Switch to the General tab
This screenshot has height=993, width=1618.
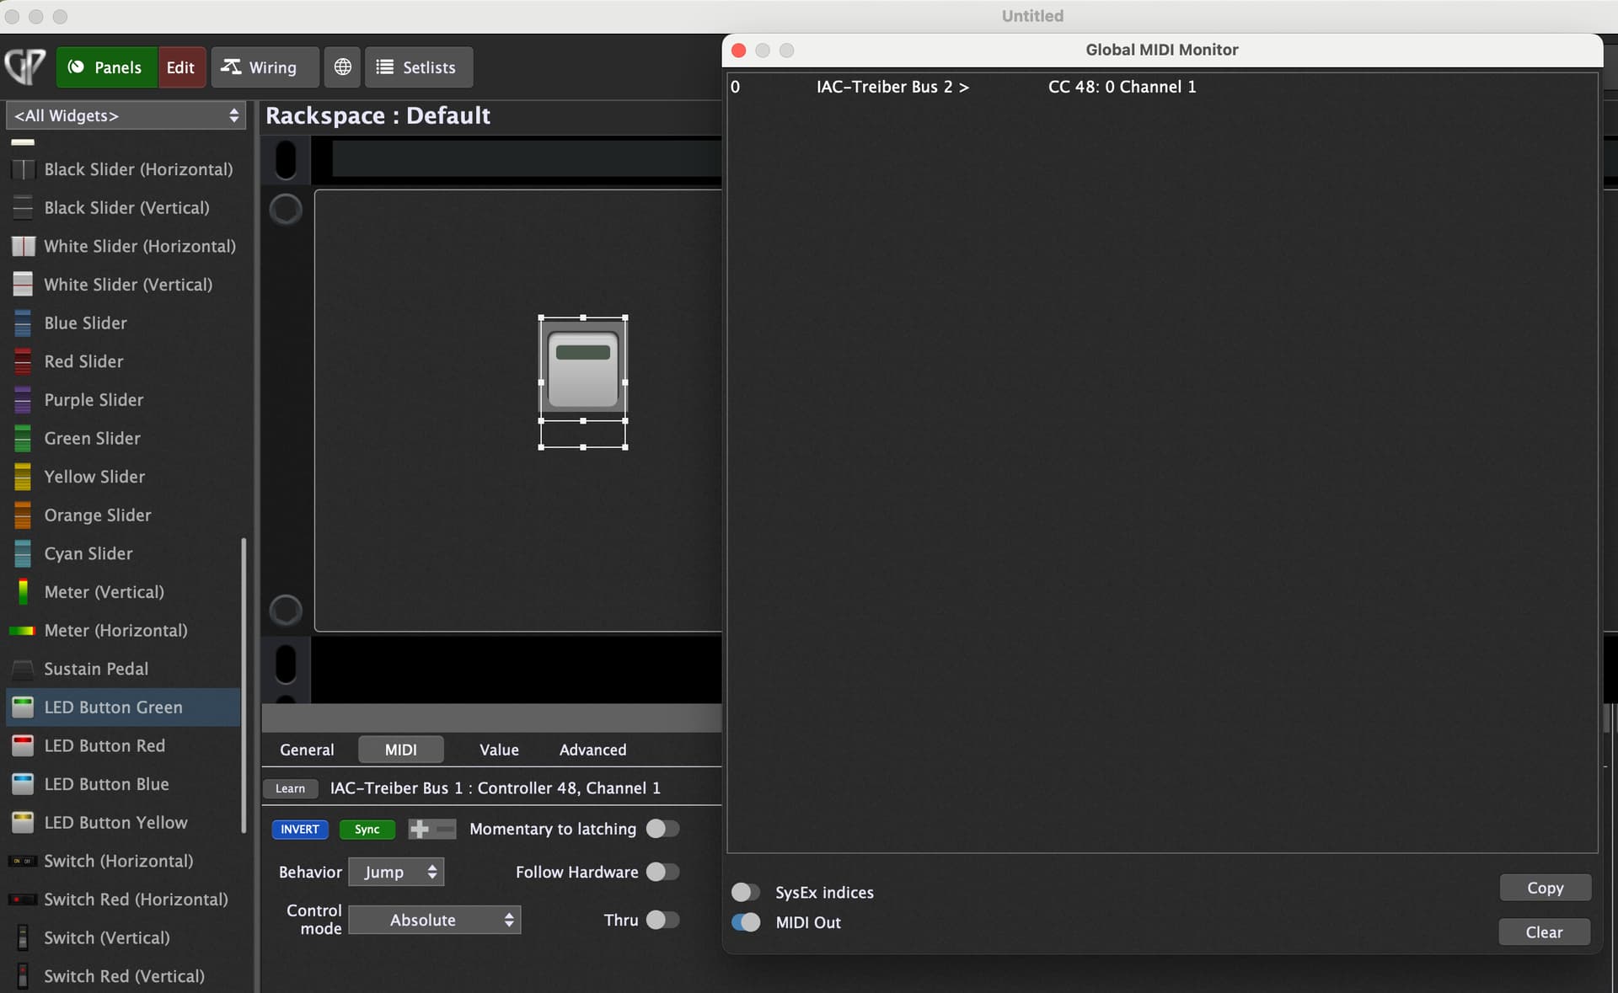tap(307, 750)
